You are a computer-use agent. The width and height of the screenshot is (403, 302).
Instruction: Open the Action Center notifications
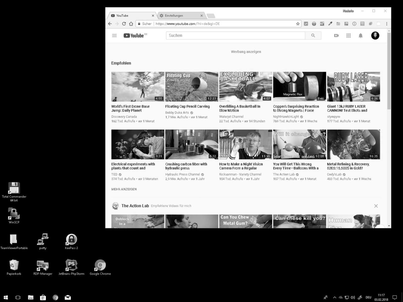pos(394,297)
